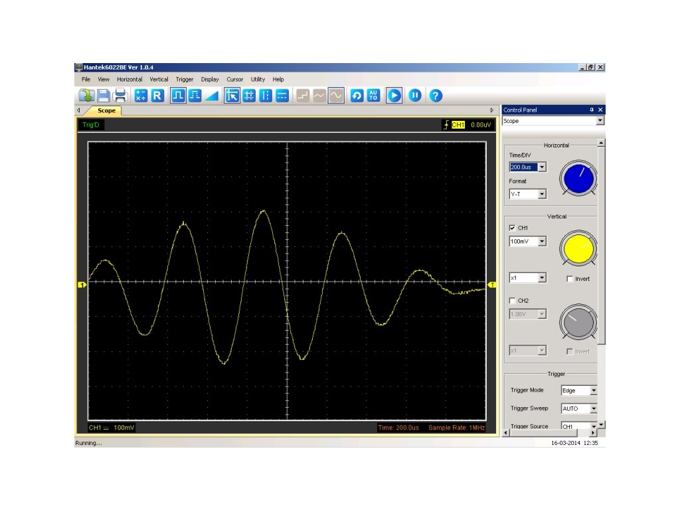This screenshot has height=510, width=680.
Task: Select the Scope tab
Action: (x=106, y=110)
